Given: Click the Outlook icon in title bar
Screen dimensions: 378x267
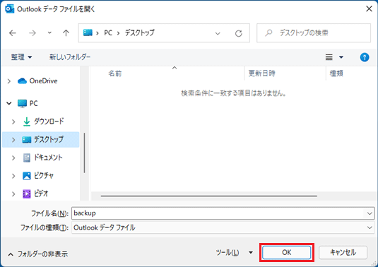Looking at the screenshot, I should pos(9,9).
